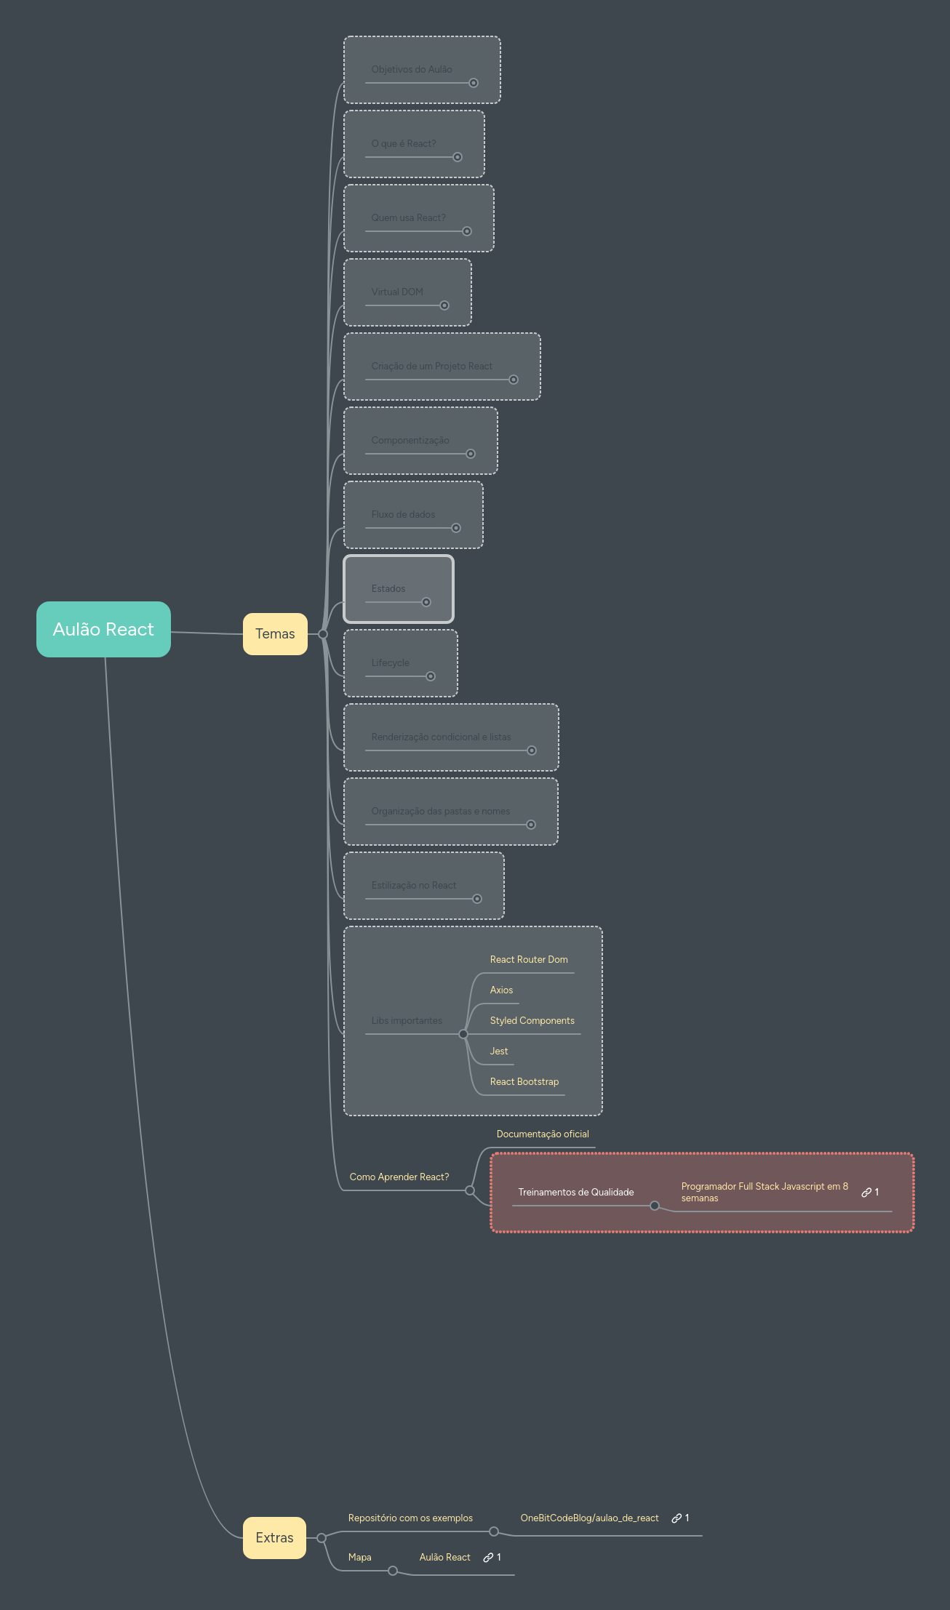
Task: Expand the Objetivos do Aulão node
Action: point(474,83)
